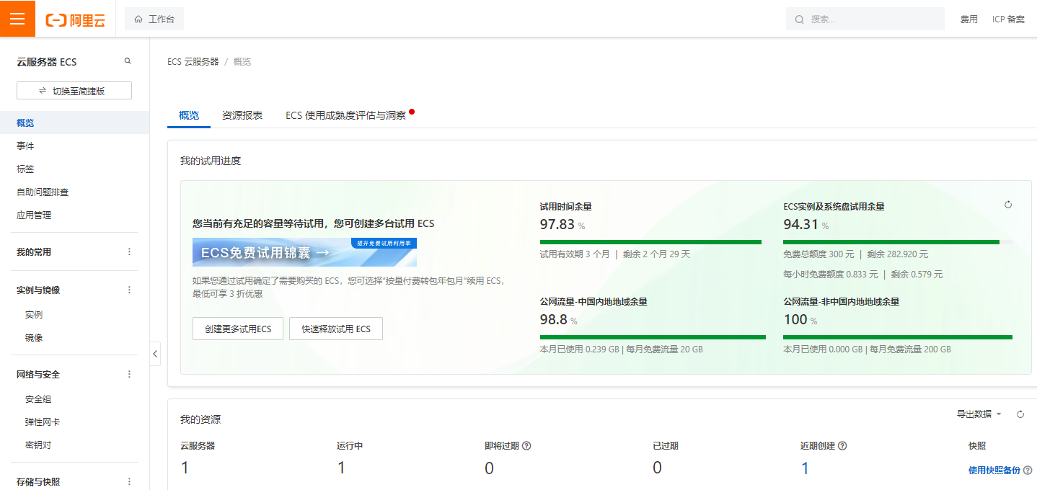Open more options for 网络与安全
Viewport: 1037px width, 490px height.
coord(130,375)
